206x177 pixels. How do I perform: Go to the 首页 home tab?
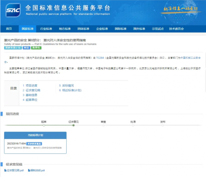click(x=9, y=29)
